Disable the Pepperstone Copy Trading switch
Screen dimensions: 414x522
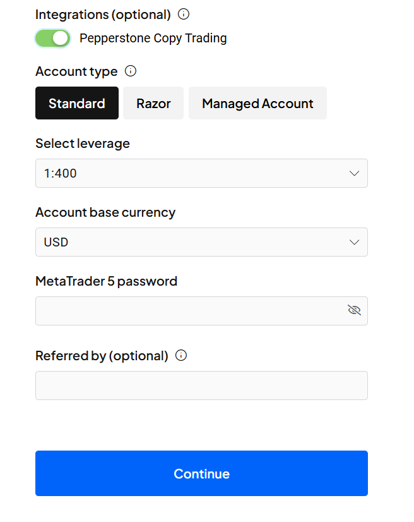52,38
